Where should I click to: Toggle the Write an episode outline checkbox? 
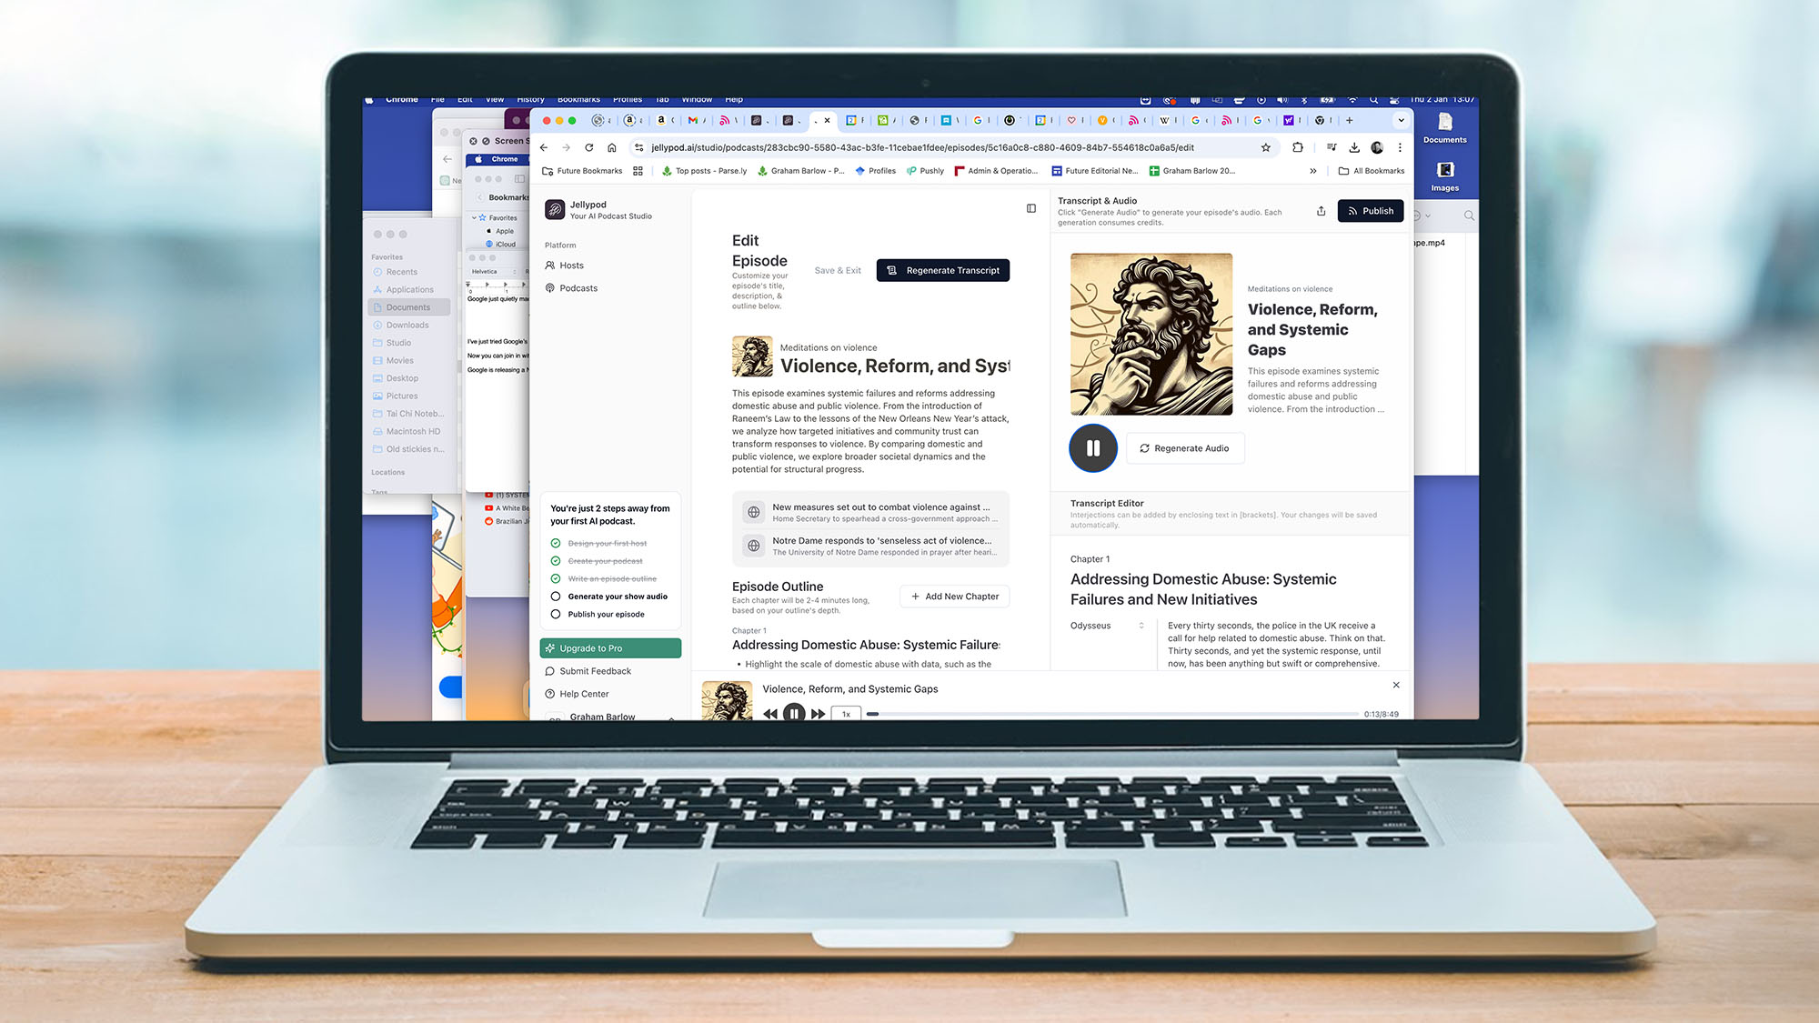555,578
